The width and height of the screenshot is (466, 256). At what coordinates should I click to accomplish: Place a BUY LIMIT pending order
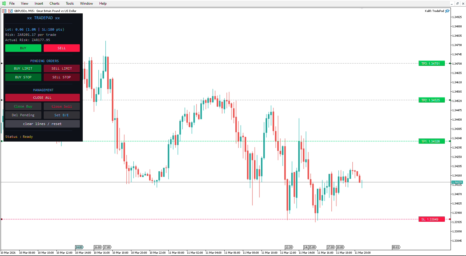pos(23,68)
